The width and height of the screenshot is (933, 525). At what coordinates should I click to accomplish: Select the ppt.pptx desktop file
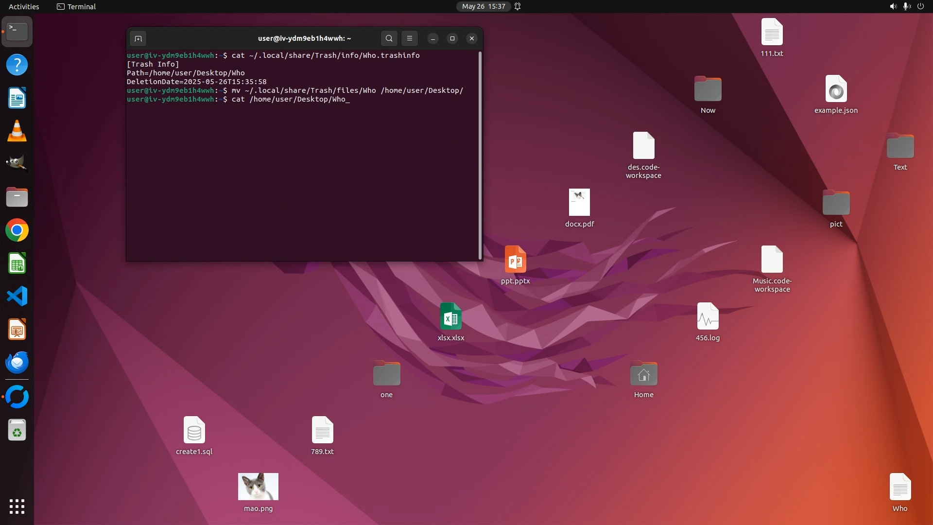pos(515,260)
